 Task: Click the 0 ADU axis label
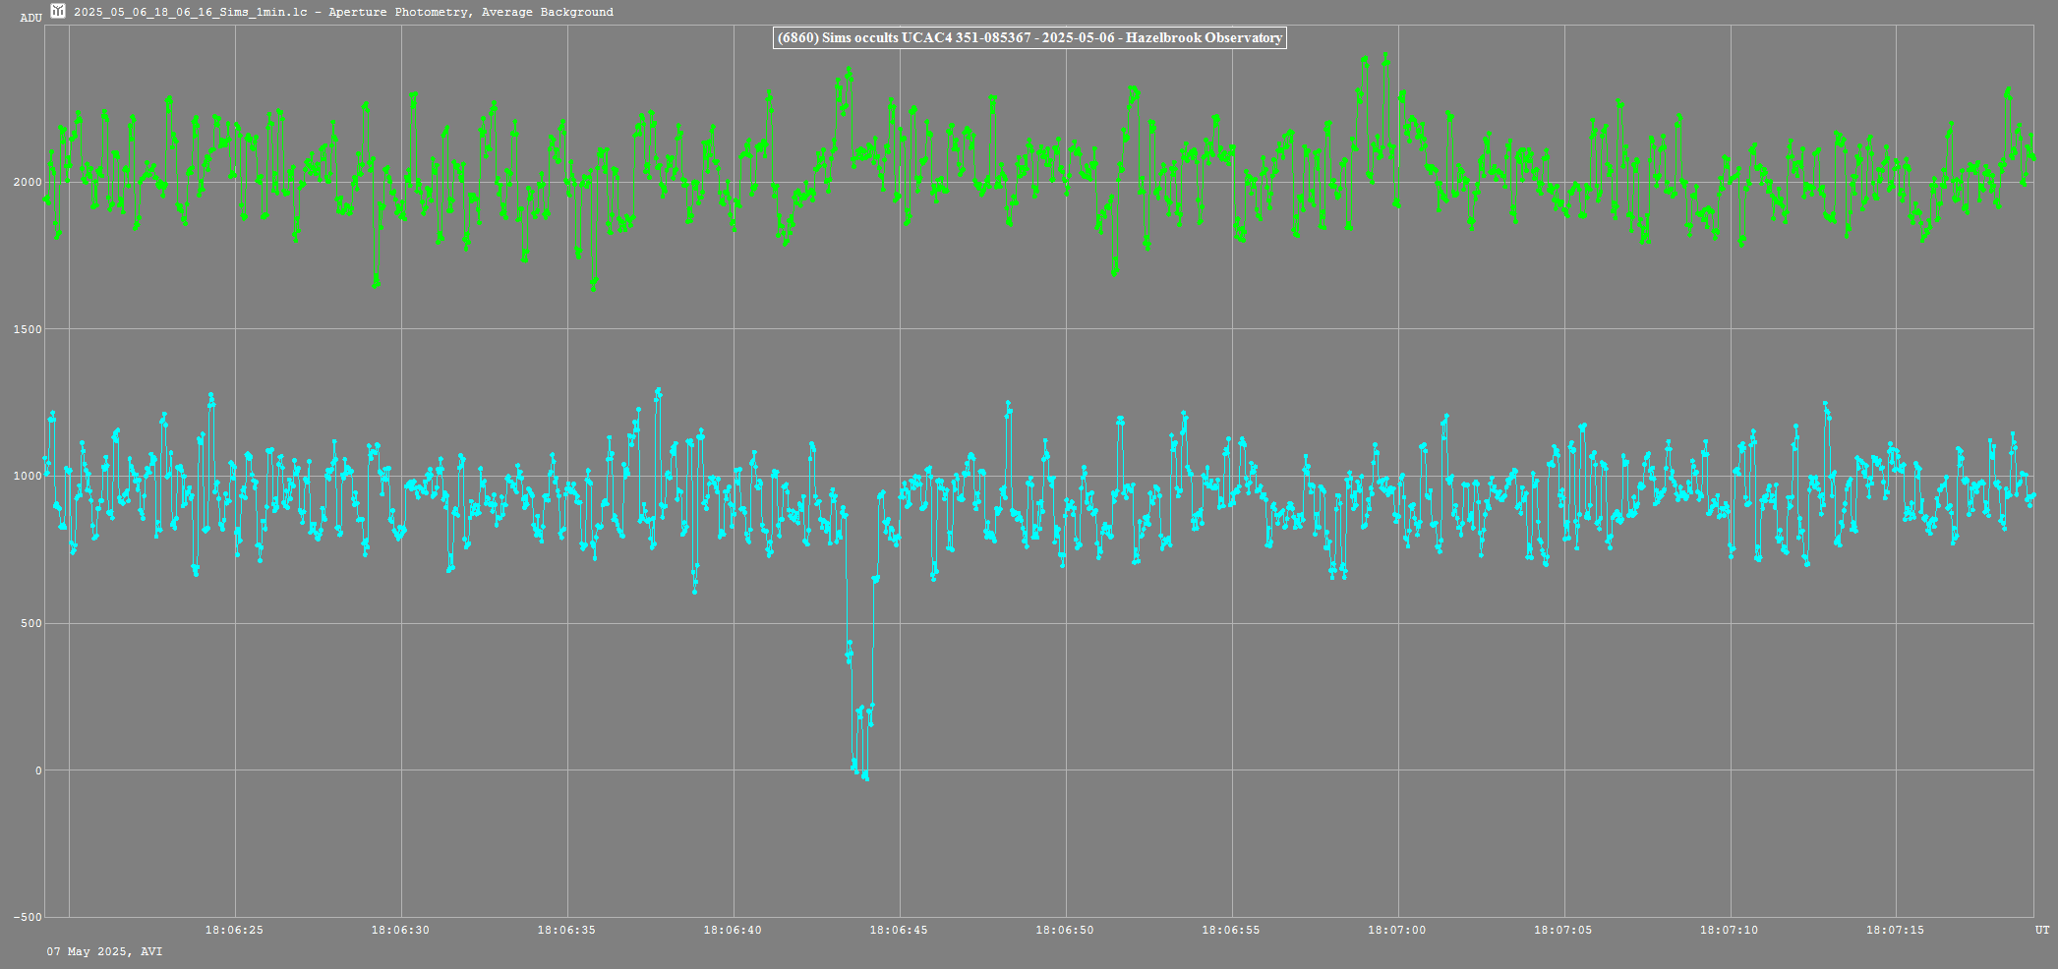38,771
